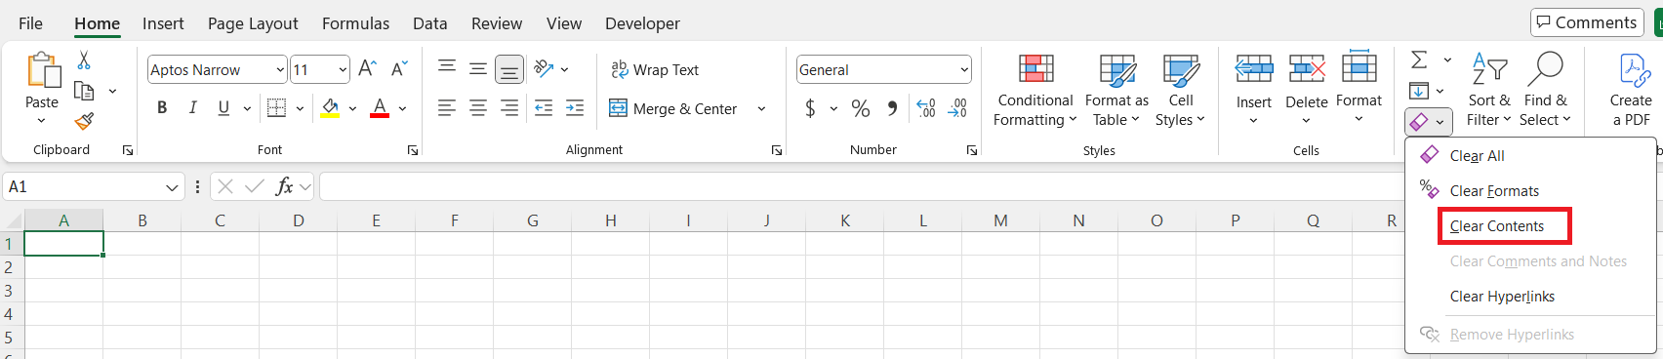Toggle Bold formatting

point(162,108)
